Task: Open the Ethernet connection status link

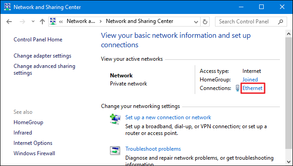Action: [252, 88]
